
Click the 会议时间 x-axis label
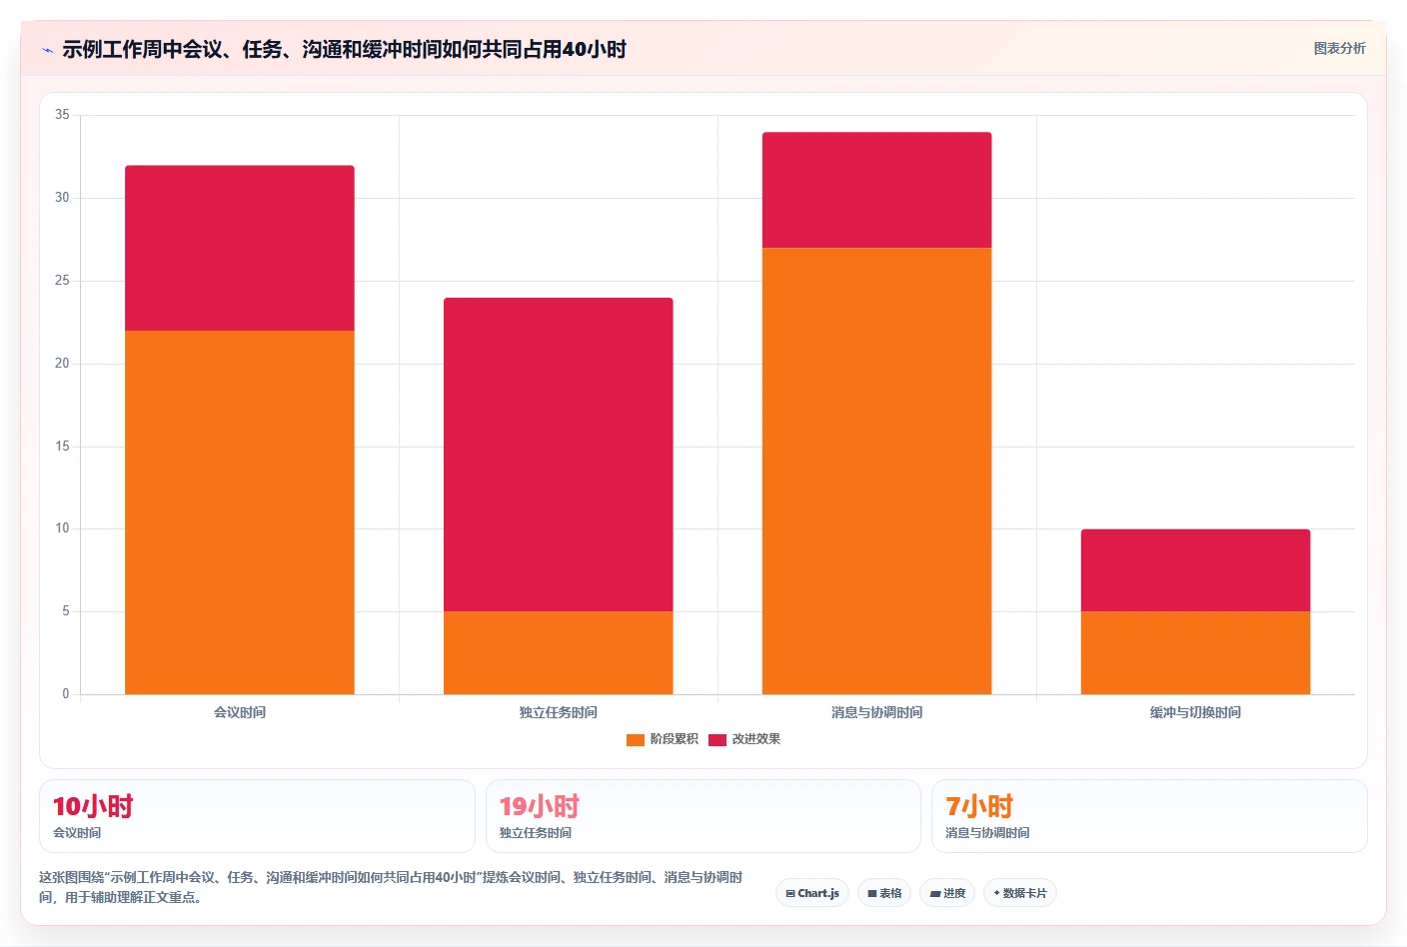click(240, 712)
